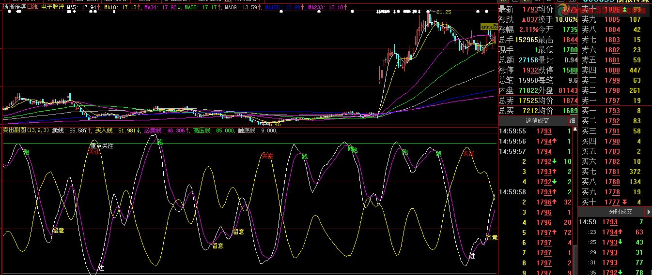This screenshot has height=275, width=652.
Task: Click the 重点关注 signal marker on indicator
Action: coord(102,145)
